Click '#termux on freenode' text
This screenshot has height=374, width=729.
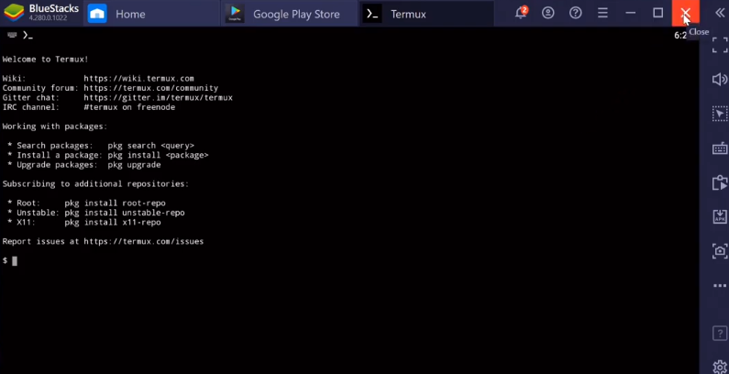129,107
